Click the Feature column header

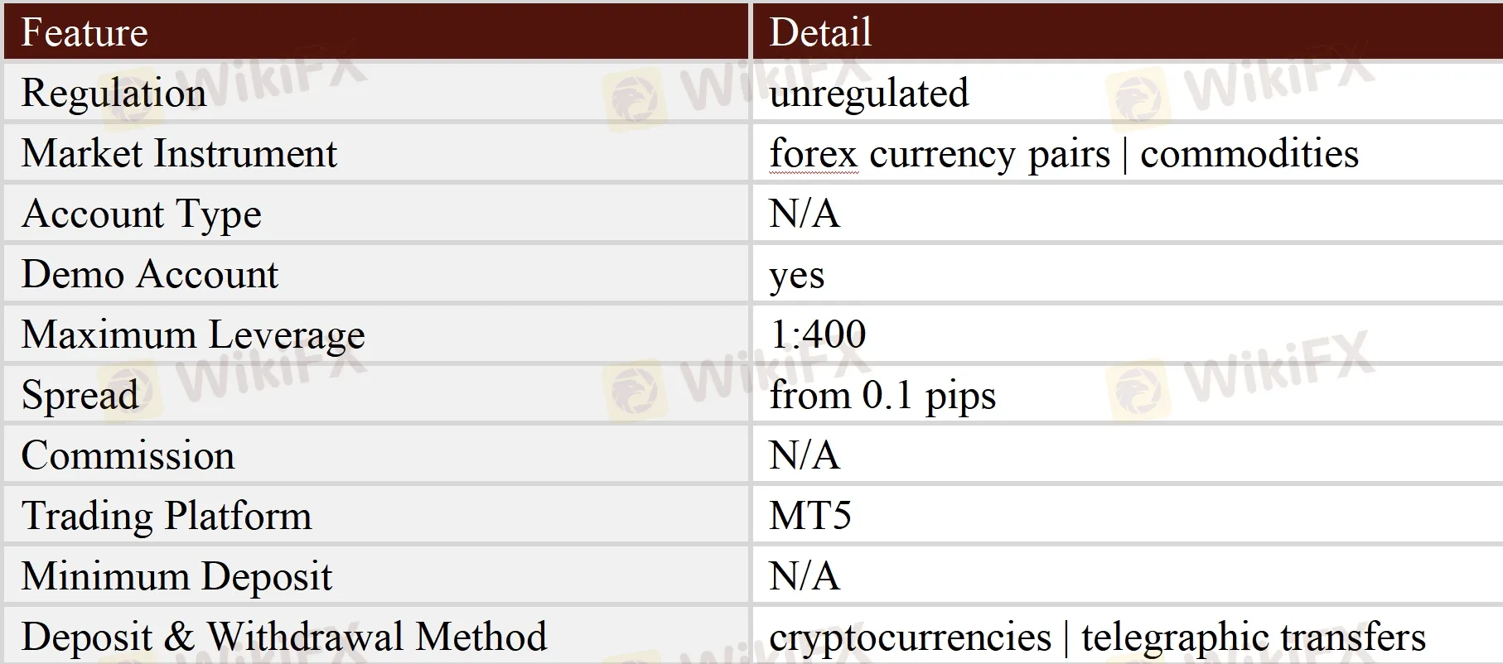(85, 33)
